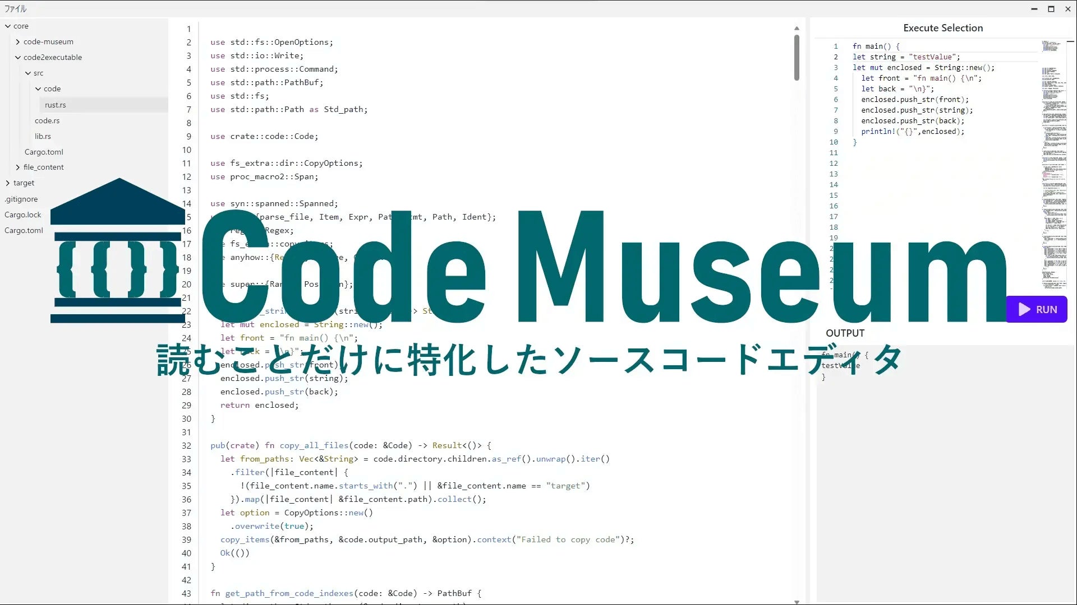
Task: Collapse the core folder chevron
Action: tap(8, 26)
